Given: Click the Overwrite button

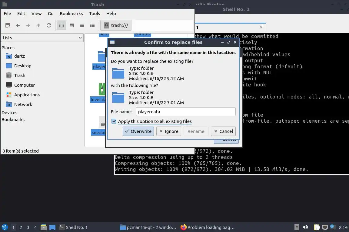Looking at the screenshot, I should [x=138, y=131].
